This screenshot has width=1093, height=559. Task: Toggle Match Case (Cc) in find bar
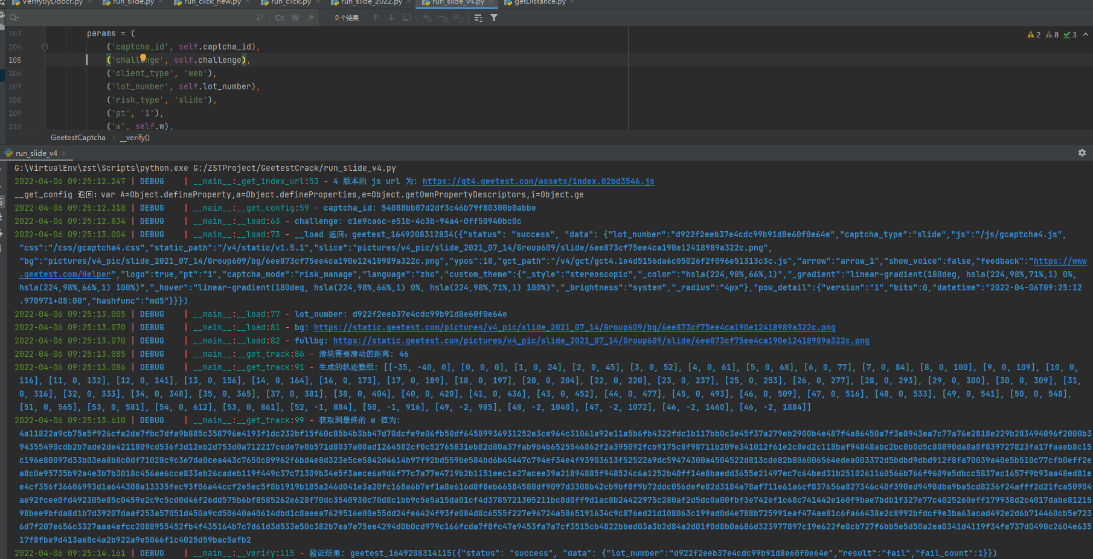tap(280, 18)
